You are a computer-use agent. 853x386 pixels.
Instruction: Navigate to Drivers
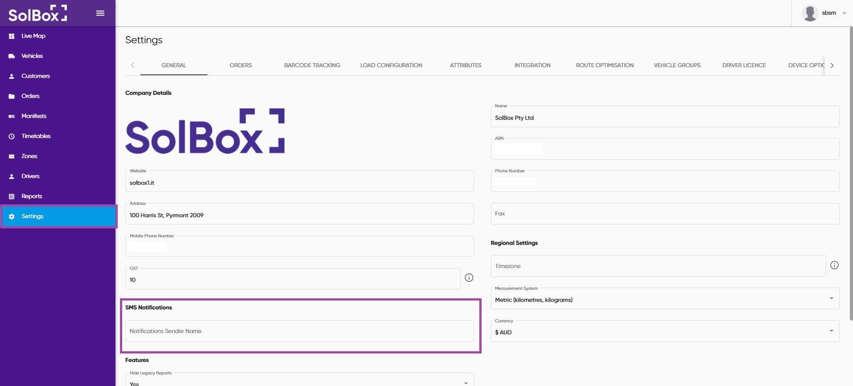58,176
